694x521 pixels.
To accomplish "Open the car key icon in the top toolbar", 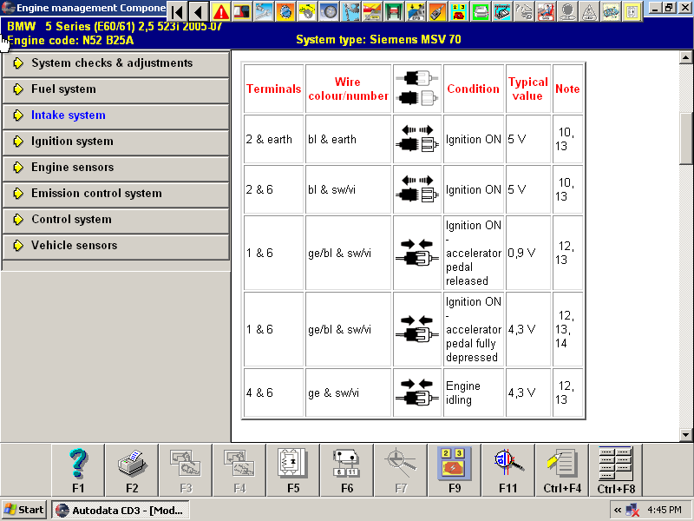I will (438, 11).
